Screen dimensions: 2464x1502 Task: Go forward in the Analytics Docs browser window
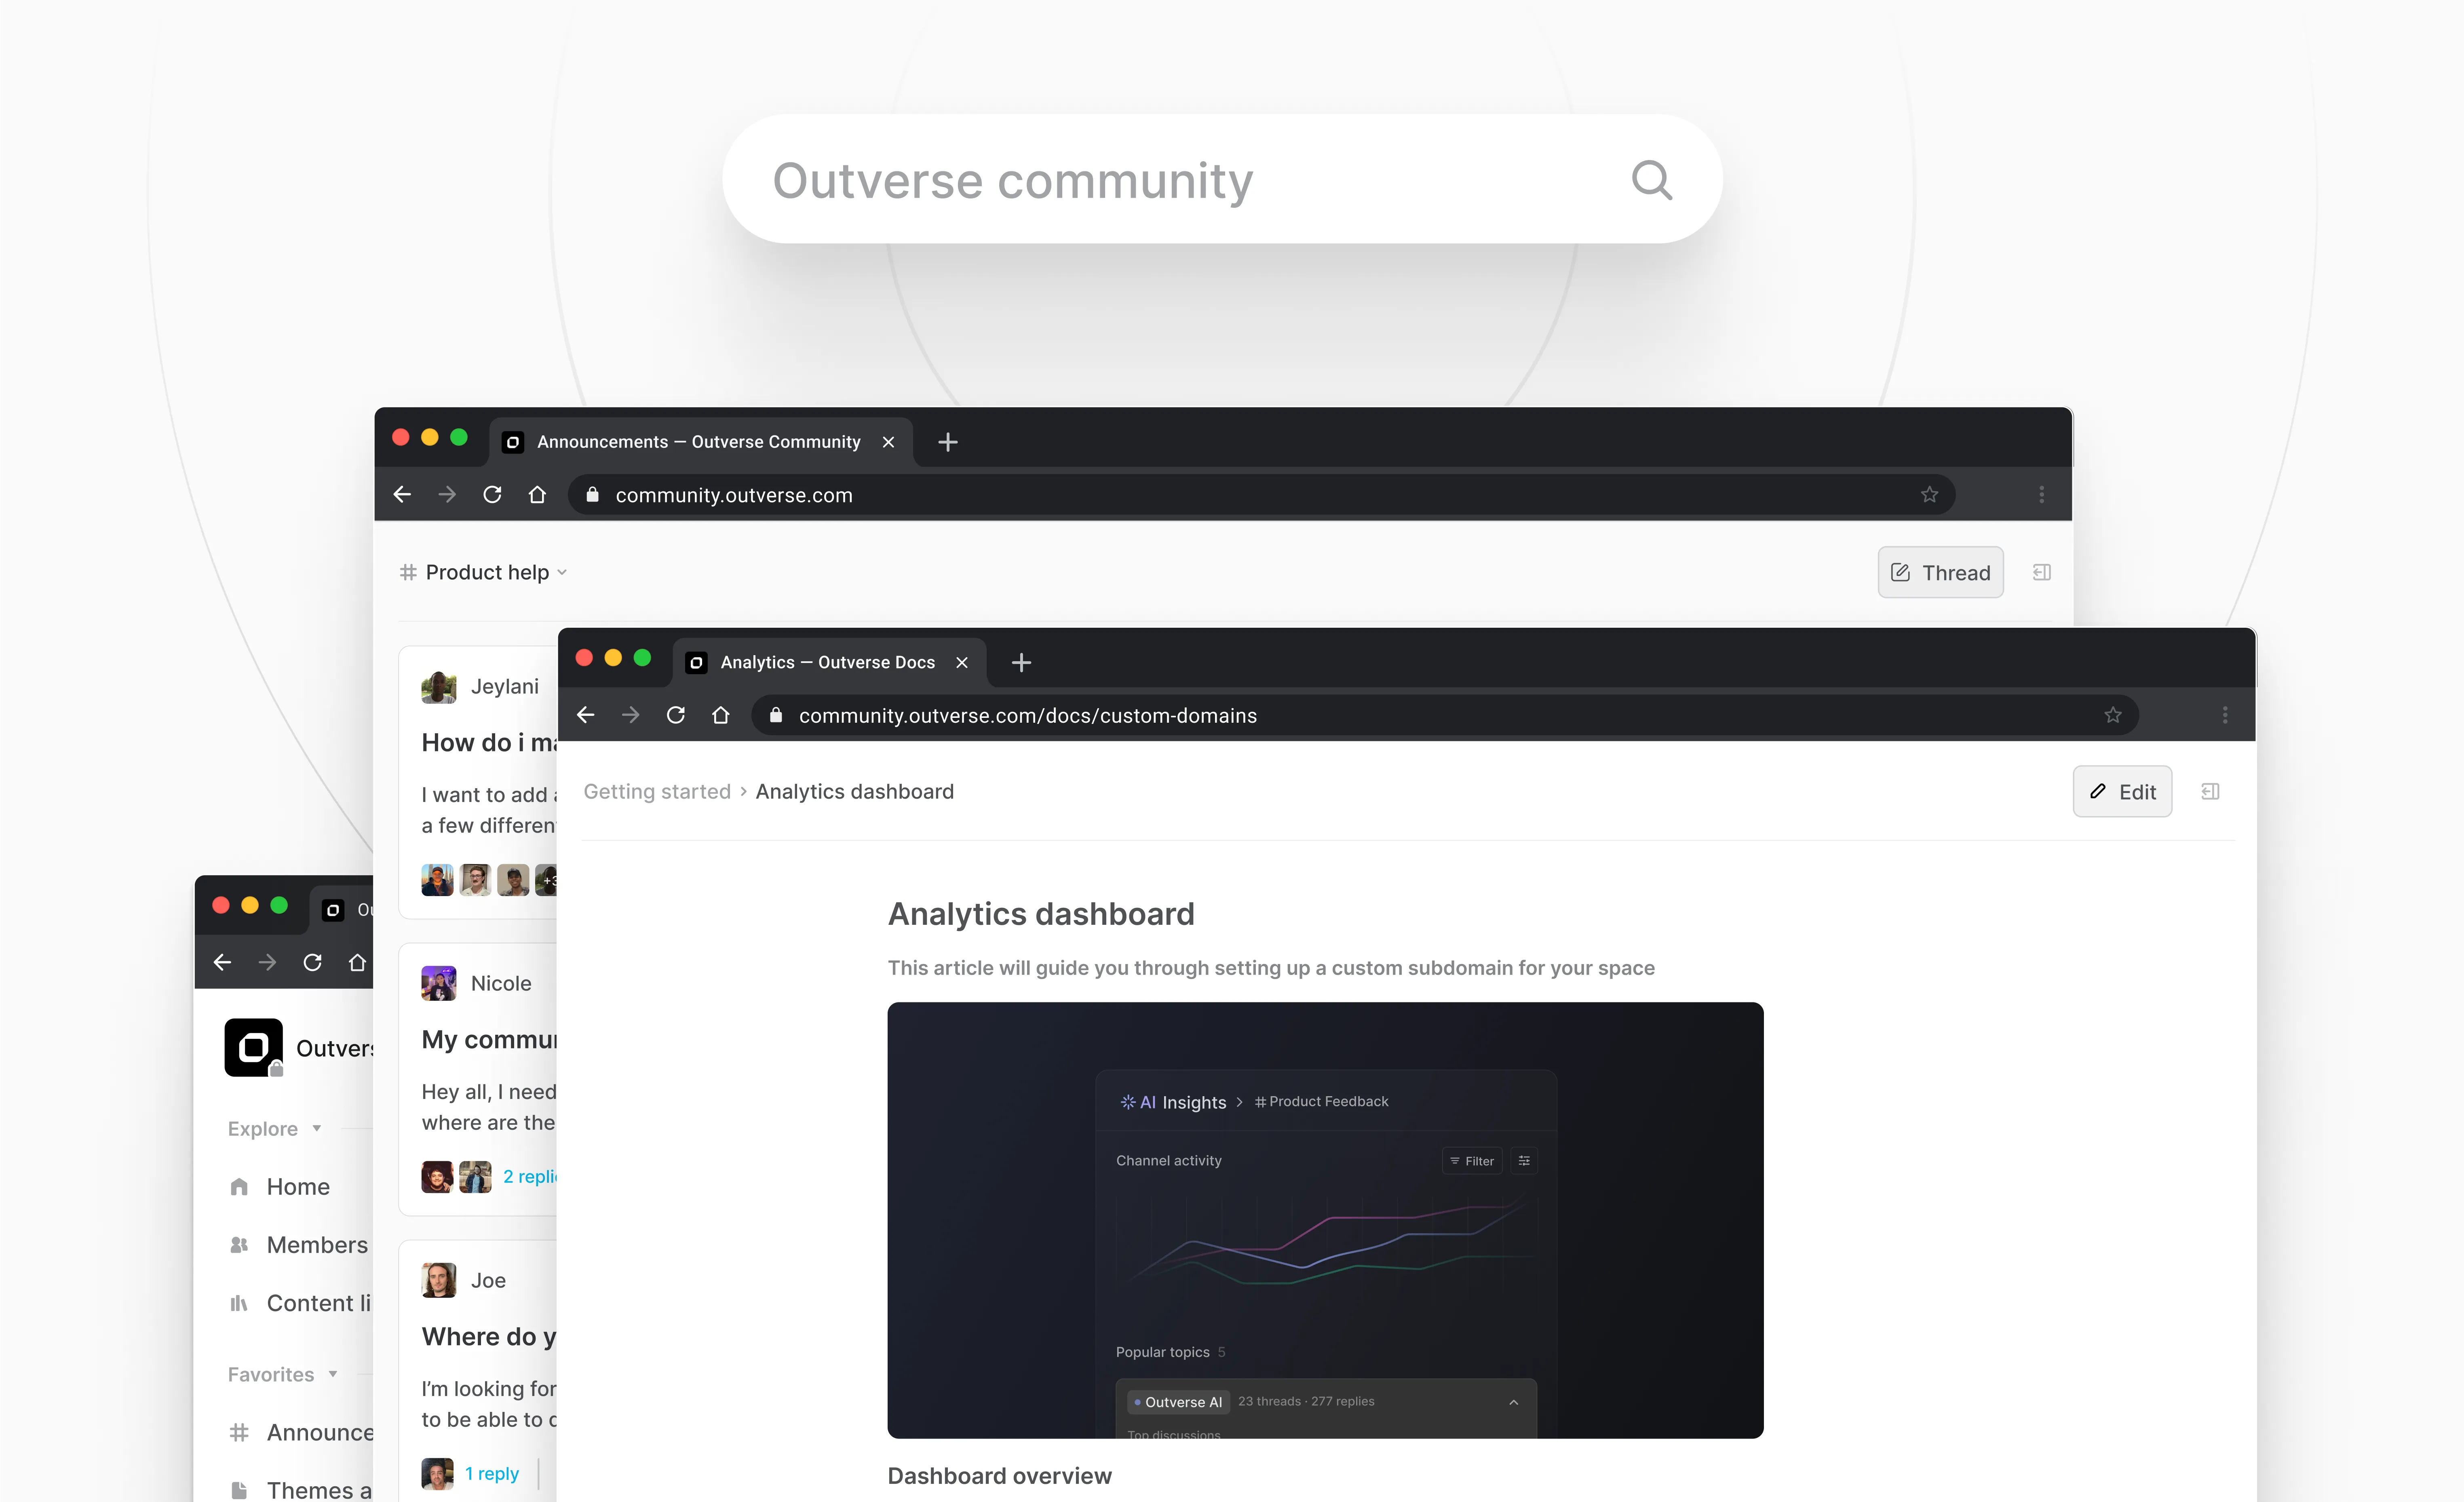click(x=630, y=715)
